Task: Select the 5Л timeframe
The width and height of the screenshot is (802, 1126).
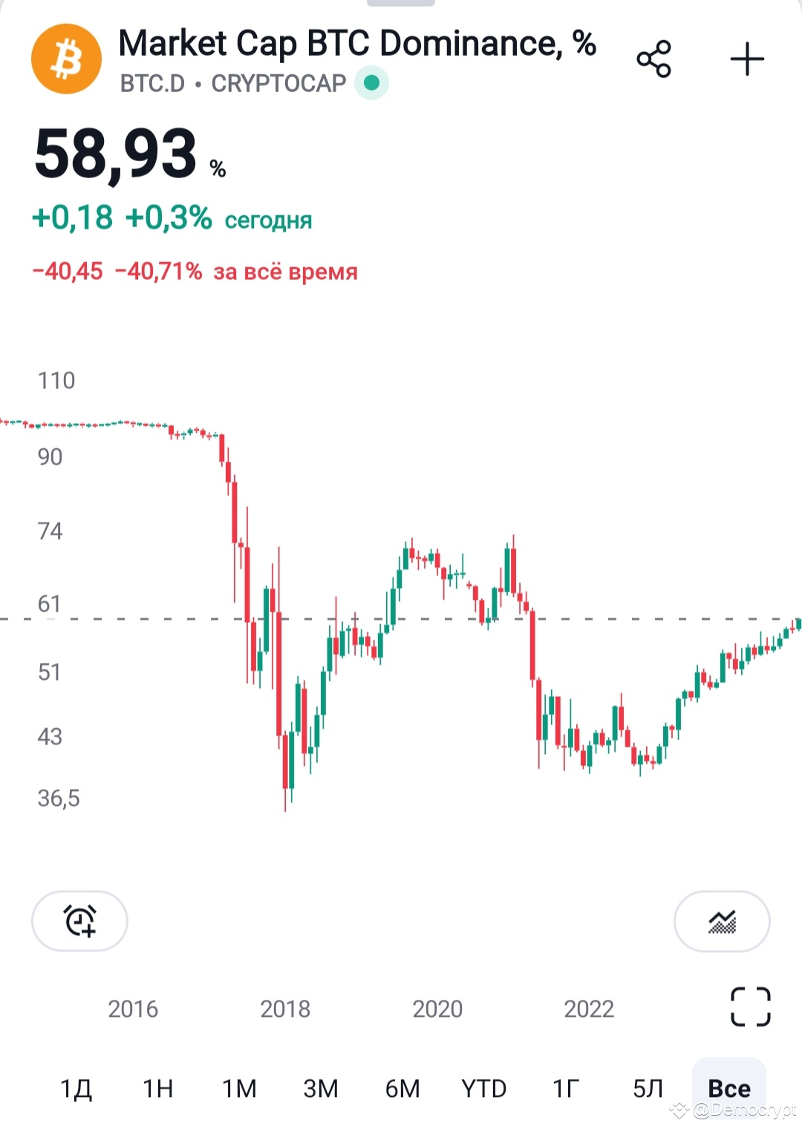Action: 648,1088
